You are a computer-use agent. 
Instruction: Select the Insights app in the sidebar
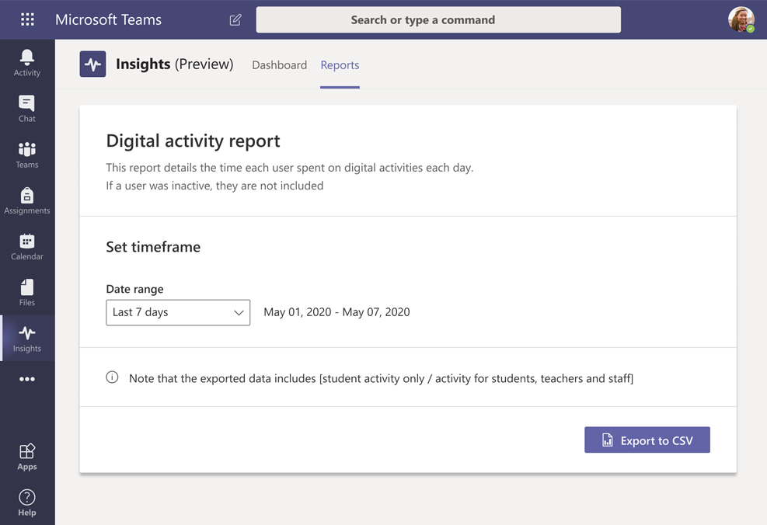(x=26, y=338)
